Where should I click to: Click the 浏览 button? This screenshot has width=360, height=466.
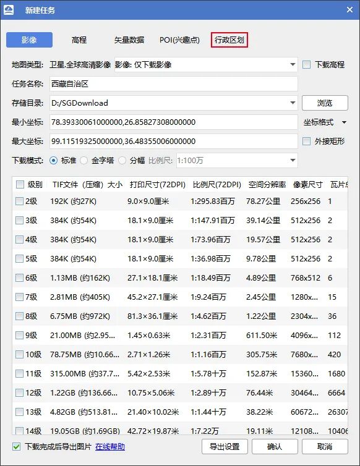pyautogui.click(x=325, y=103)
